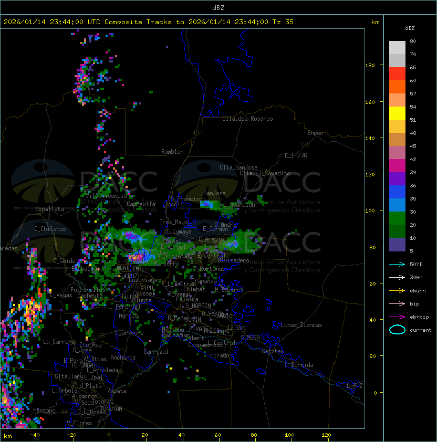The image size is (437, 442).
Task: Click the blue 35 dBZ color swatch
Action: pyautogui.click(x=397, y=192)
